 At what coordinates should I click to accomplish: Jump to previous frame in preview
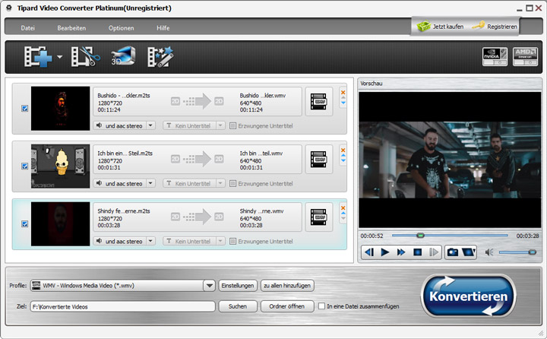click(369, 252)
